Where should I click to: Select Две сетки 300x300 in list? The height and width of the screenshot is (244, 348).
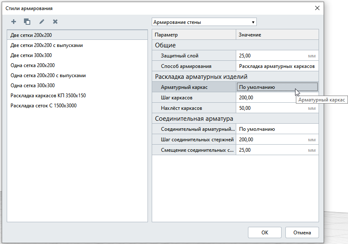[x=31, y=55]
